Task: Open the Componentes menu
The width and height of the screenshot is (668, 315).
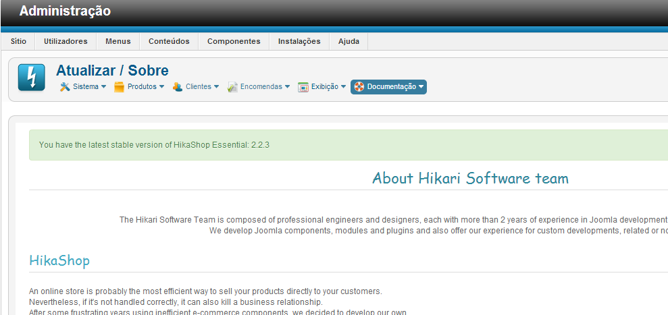Action: point(234,41)
